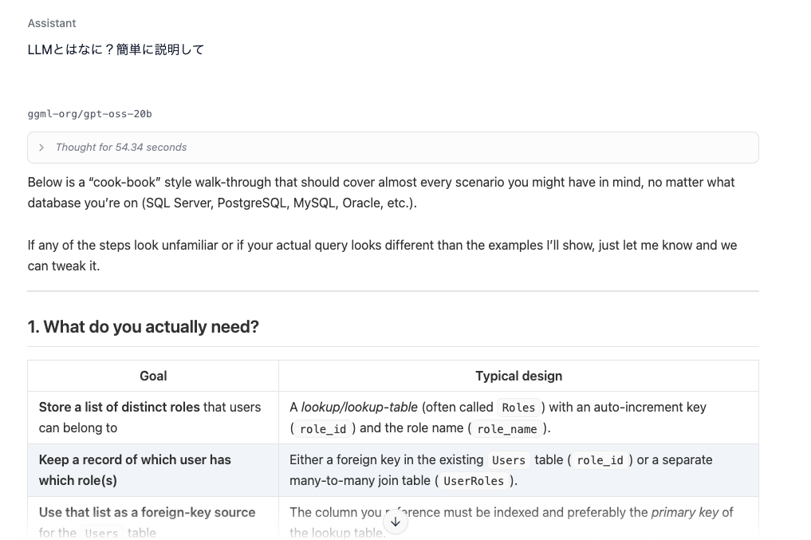Click the "Goal" table column header
Screen dimensions: 811x540
[x=153, y=376]
